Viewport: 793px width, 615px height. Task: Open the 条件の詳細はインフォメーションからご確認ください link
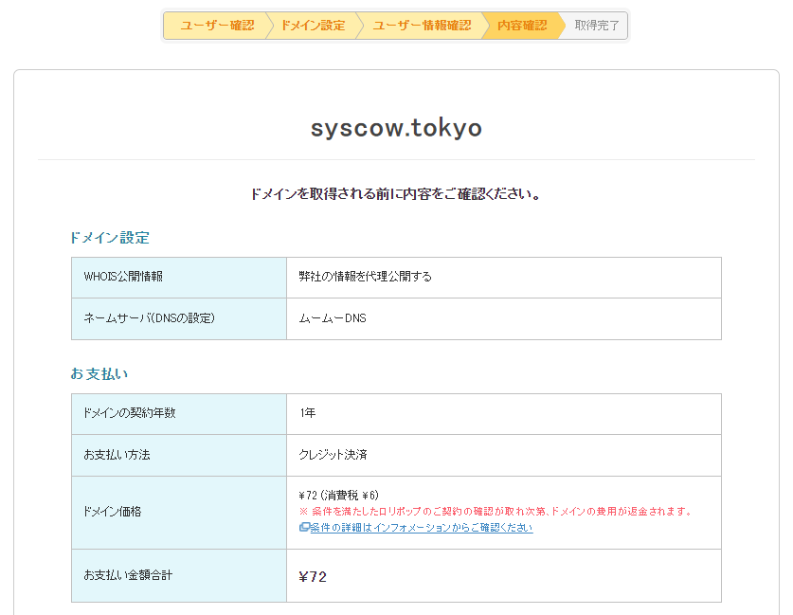coord(421,528)
